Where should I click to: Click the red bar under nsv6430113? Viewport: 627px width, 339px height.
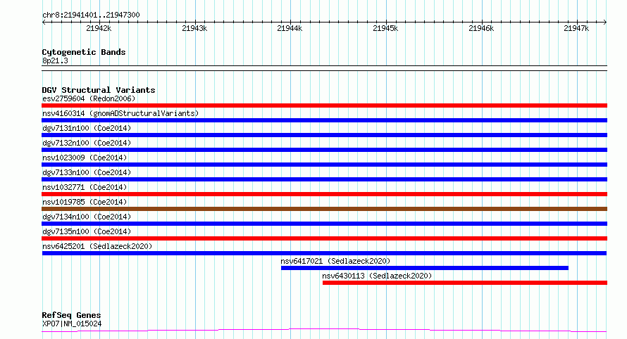pyautogui.click(x=465, y=283)
